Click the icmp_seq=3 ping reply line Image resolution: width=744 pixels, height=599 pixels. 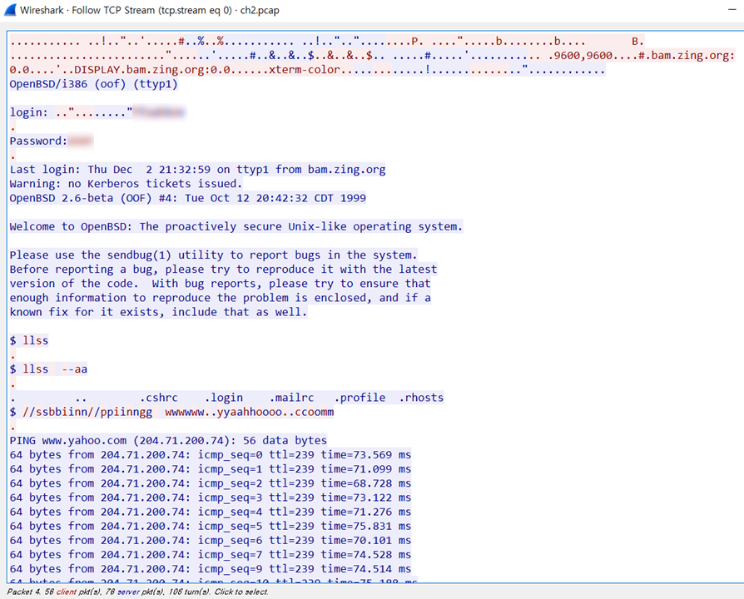(x=211, y=497)
